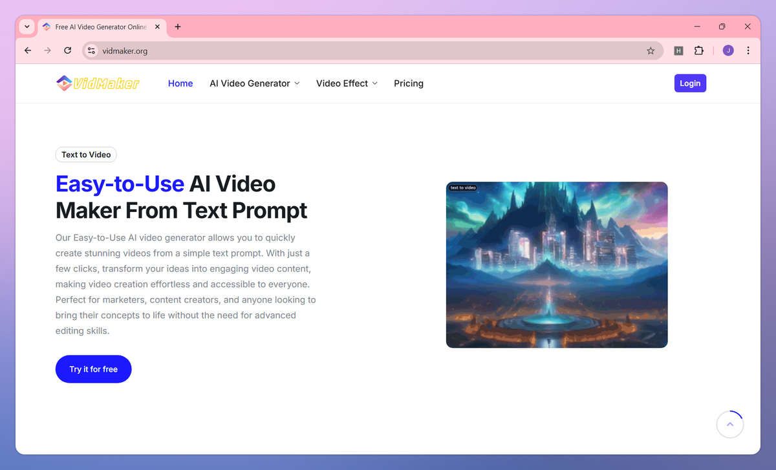This screenshot has width=776, height=470.
Task: Click the Text to Video badge
Action: pos(85,155)
